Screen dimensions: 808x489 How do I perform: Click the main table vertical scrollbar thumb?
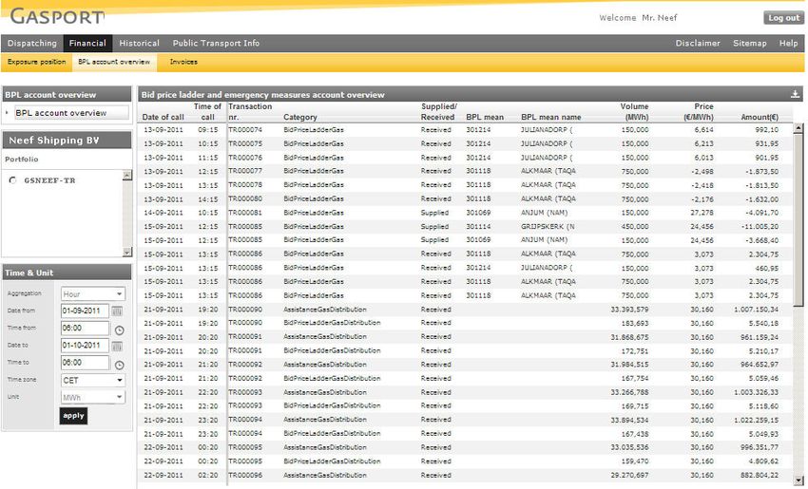798,220
